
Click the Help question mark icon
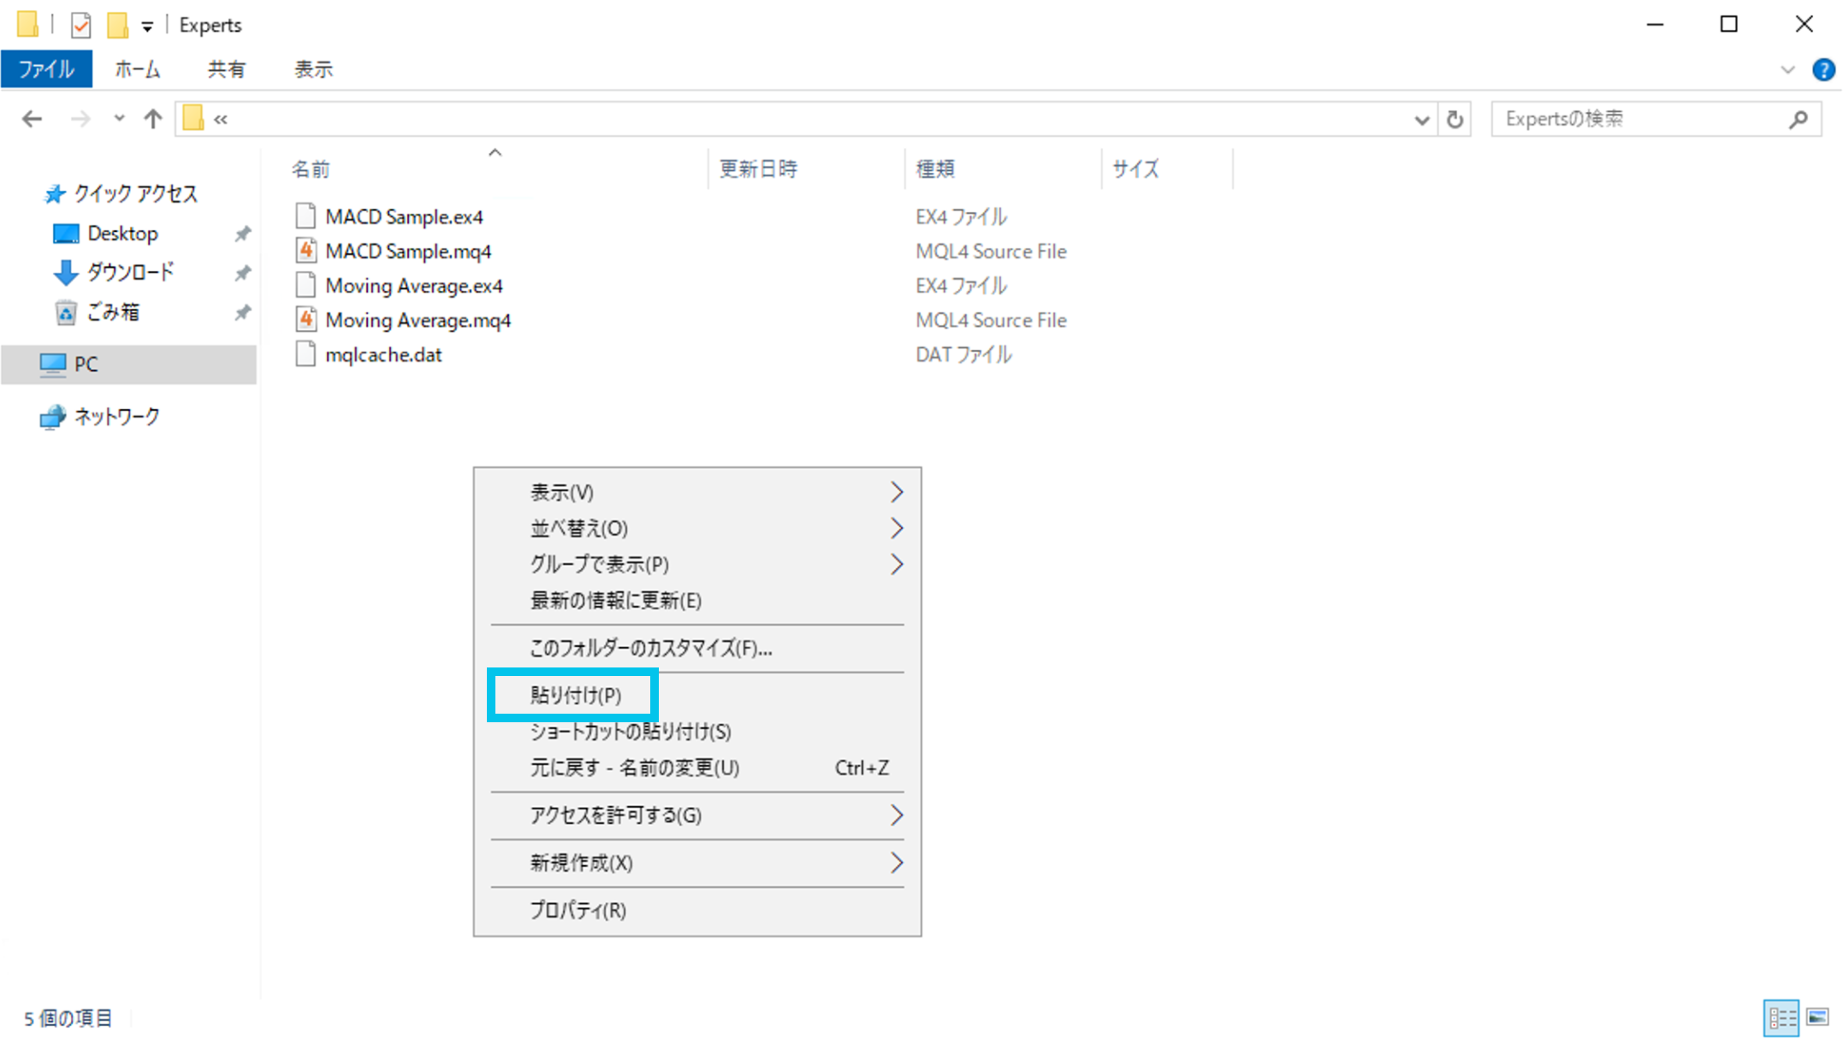[x=1822, y=69]
